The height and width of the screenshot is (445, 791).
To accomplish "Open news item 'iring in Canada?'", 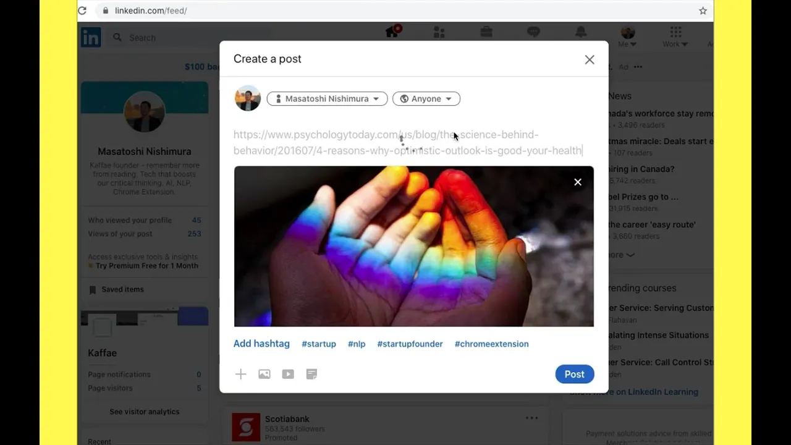I will pos(641,169).
